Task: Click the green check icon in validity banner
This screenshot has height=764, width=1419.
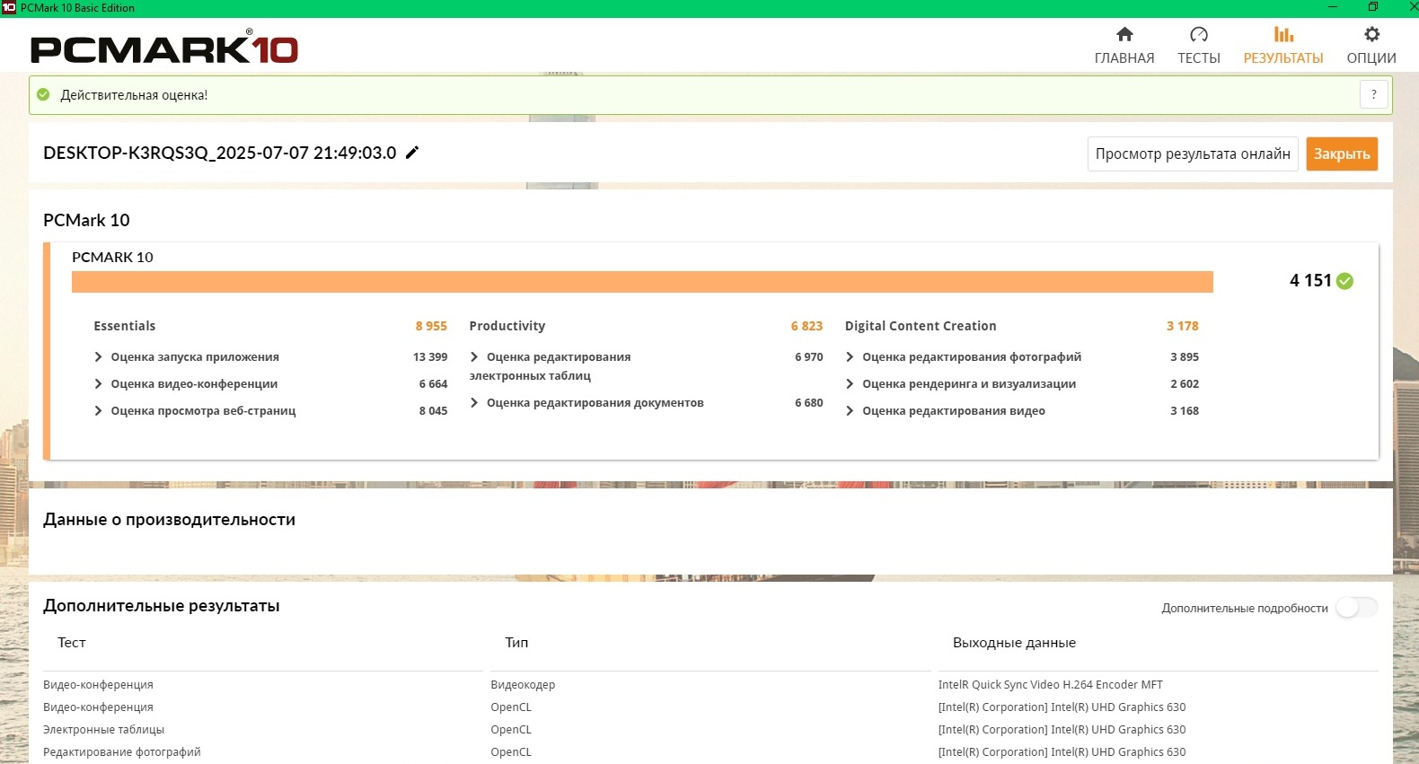Action: coord(43,94)
